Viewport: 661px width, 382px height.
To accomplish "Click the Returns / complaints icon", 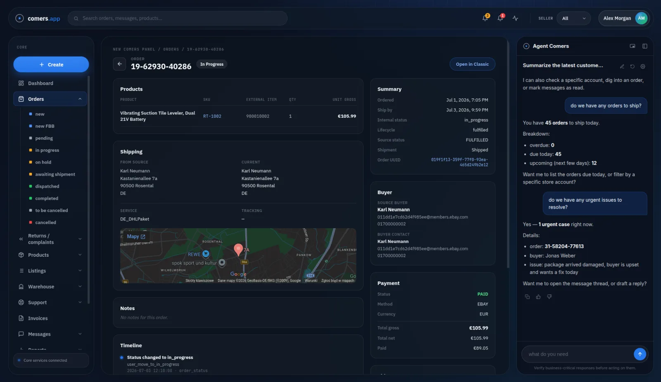I will pyautogui.click(x=21, y=239).
